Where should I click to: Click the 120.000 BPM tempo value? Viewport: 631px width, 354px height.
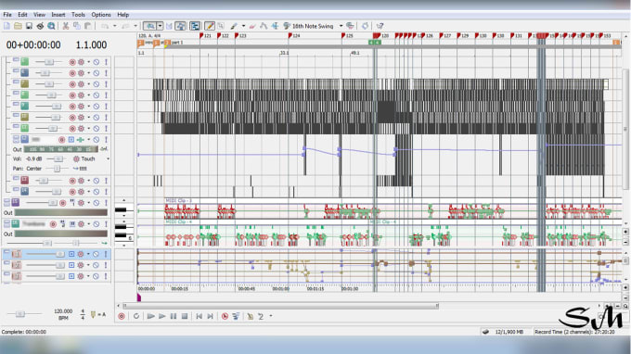point(63,311)
